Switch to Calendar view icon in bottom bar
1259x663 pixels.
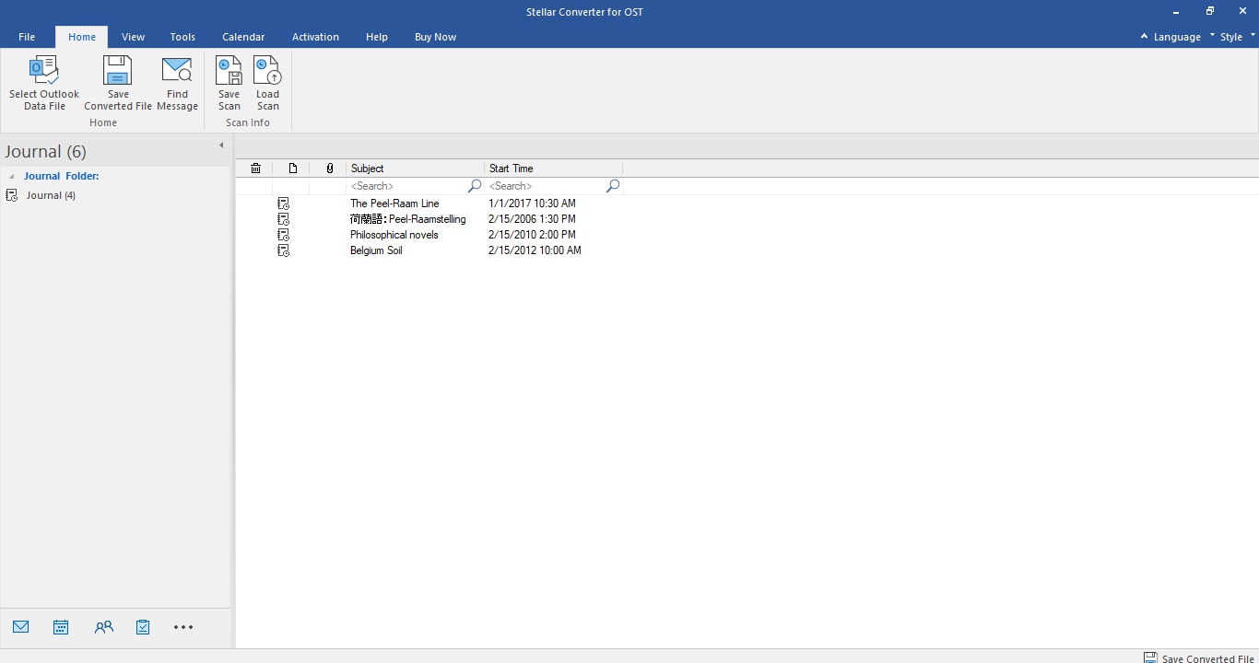click(x=61, y=627)
